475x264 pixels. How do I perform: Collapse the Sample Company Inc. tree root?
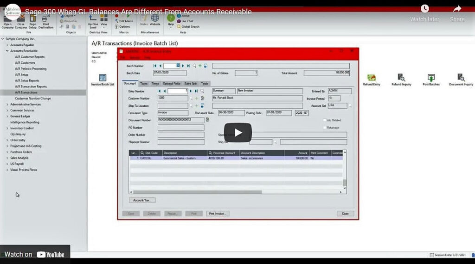pyautogui.click(x=3, y=39)
